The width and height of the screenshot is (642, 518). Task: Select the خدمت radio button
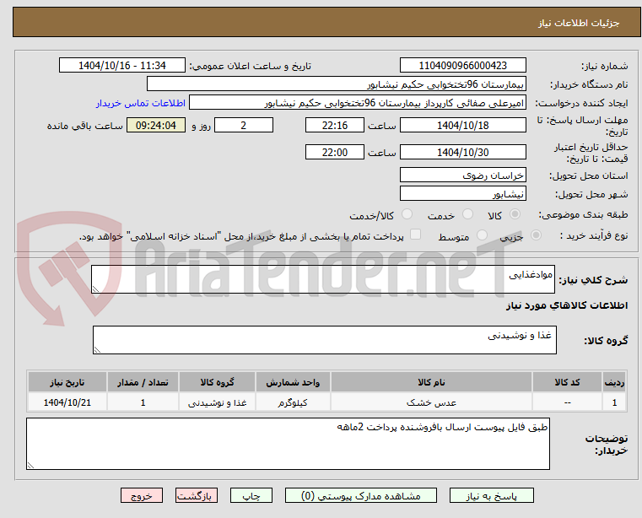pos(467,214)
